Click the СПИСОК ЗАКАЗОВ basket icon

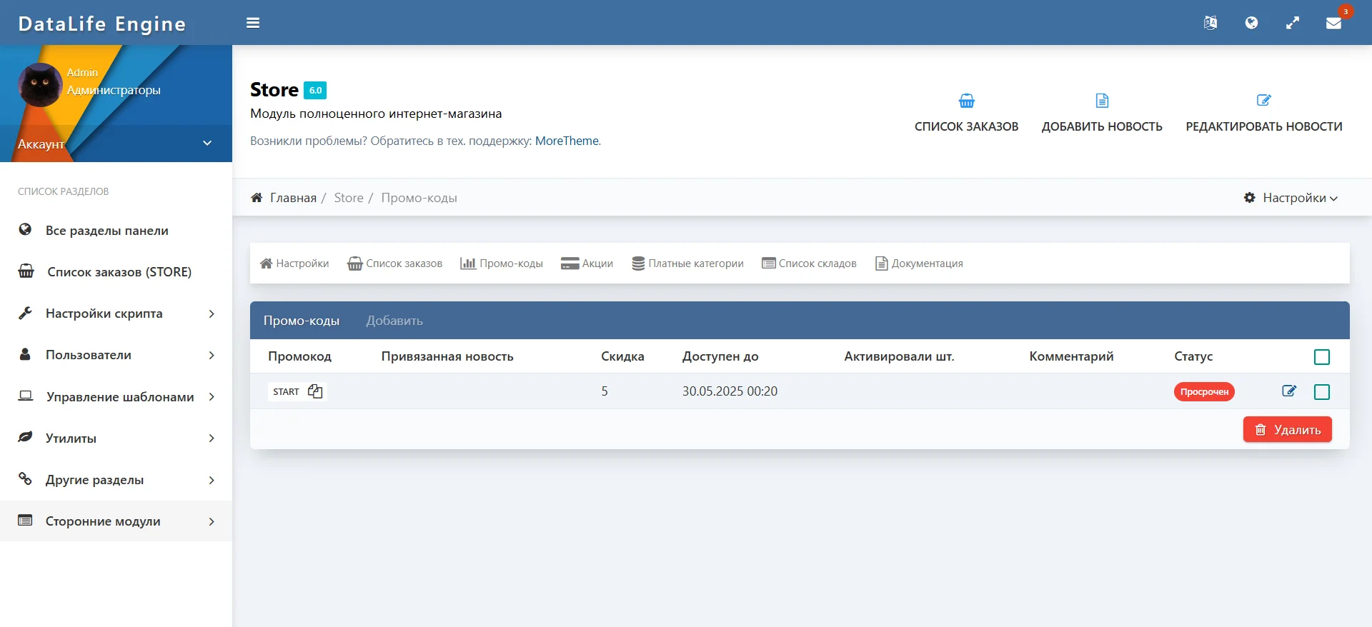(x=967, y=101)
